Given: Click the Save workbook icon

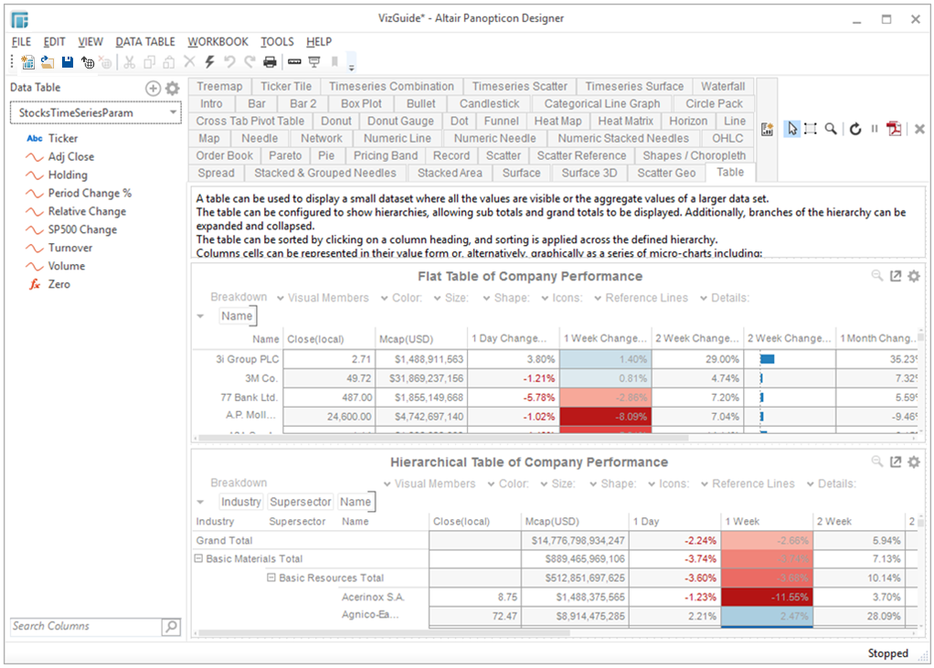Looking at the screenshot, I should point(68,62).
